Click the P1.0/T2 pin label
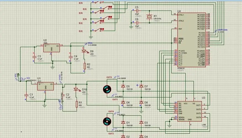Image resolution: width=242 pixels, height=138 pixels. [181, 51]
